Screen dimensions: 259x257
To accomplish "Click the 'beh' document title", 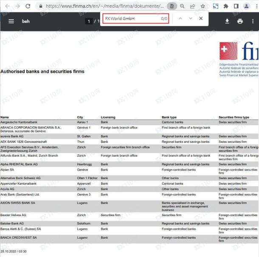I will pyautogui.click(x=26, y=21).
